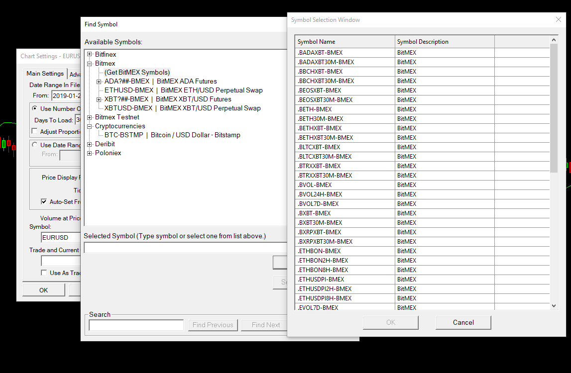Select the .ETHUSDPI-BMEX row
This screenshot has height=373, width=571.
[x=423, y=280]
